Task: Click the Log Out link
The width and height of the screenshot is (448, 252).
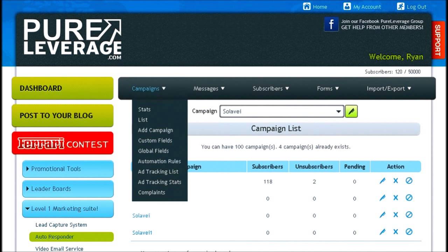Action: [x=416, y=7]
